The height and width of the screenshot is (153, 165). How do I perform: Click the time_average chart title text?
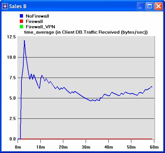[x=86, y=32]
